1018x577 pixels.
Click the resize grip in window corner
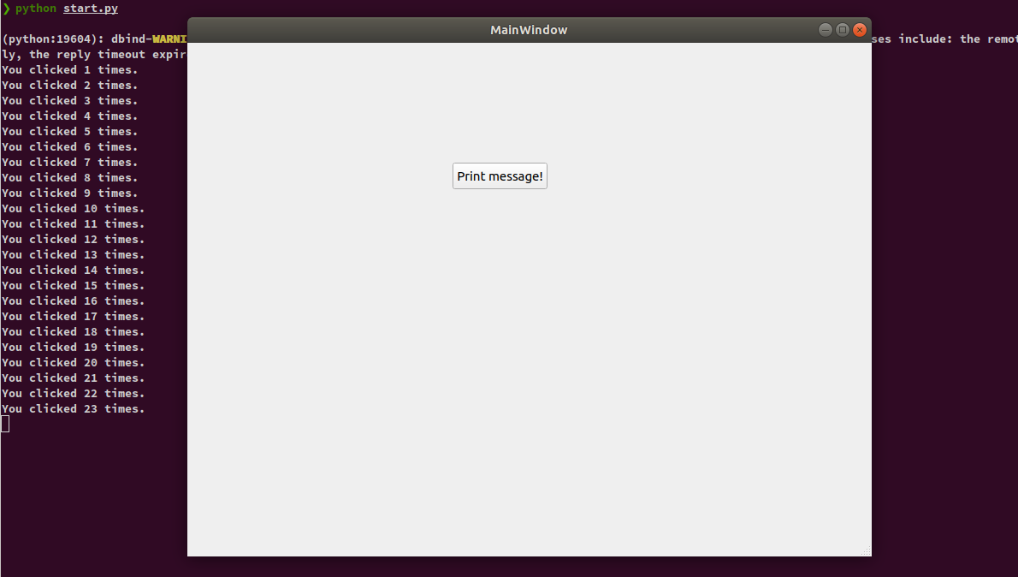tap(866, 550)
